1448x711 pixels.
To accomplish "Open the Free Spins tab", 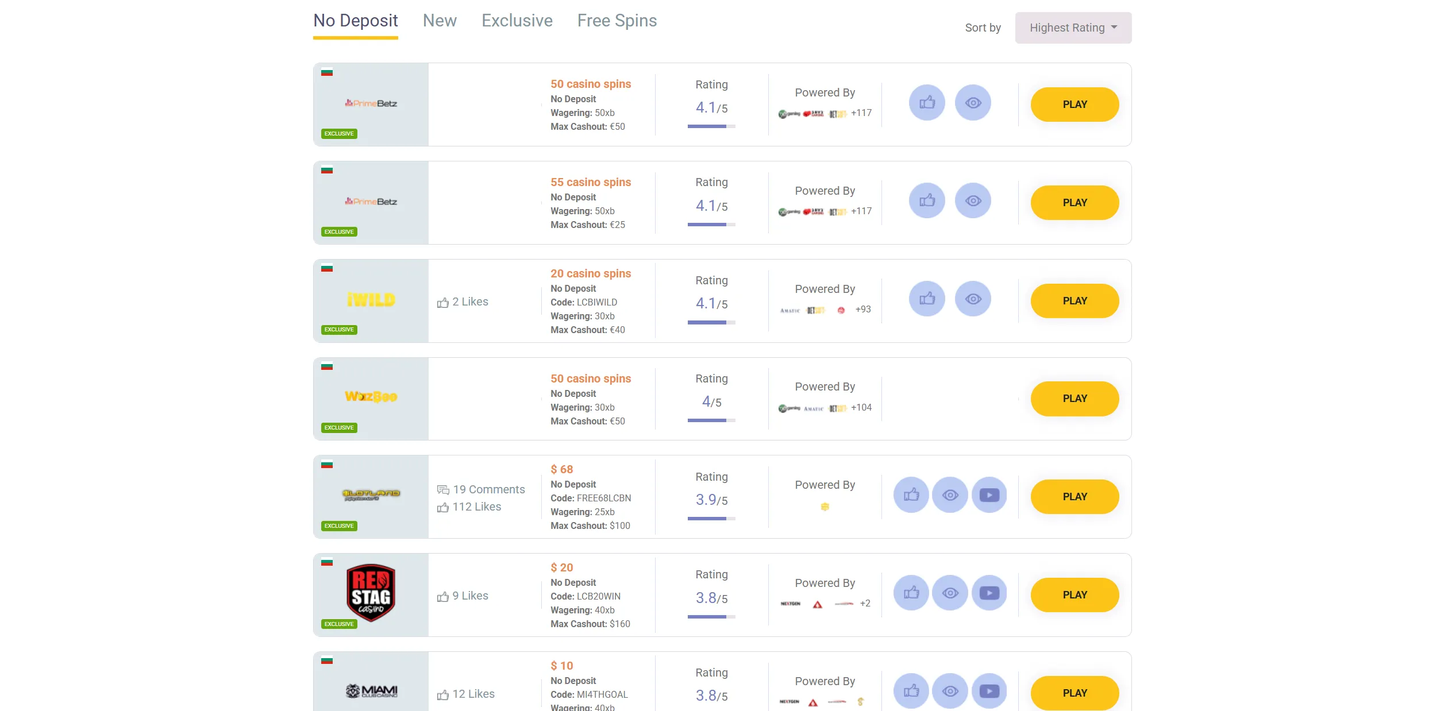I will click(x=617, y=21).
